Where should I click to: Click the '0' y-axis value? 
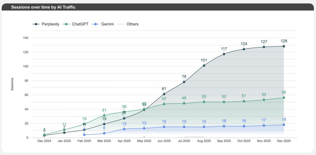click(x=27, y=138)
